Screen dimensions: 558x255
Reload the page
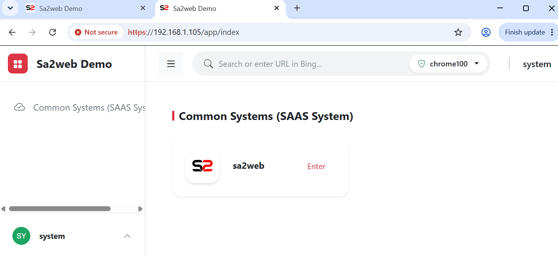[52, 32]
